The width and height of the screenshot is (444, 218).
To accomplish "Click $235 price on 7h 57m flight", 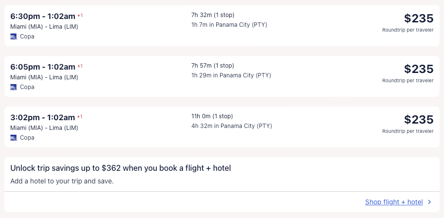I will [418, 69].
